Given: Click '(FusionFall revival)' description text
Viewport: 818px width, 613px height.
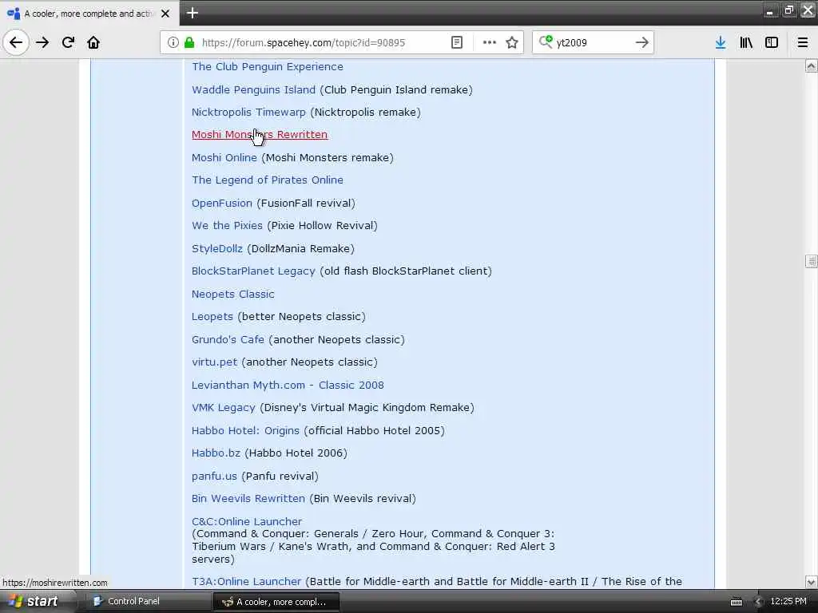Looking at the screenshot, I should pos(306,203).
